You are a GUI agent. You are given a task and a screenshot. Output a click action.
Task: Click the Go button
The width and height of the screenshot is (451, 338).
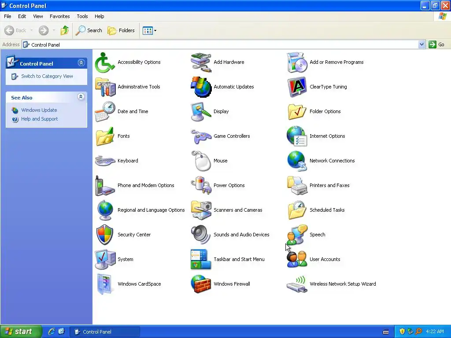click(x=436, y=44)
